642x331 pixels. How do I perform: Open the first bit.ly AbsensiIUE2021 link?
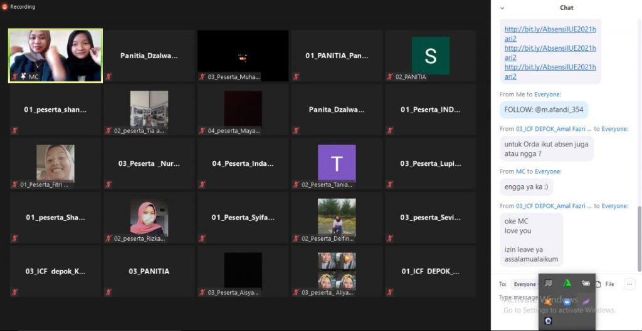[550, 33]
